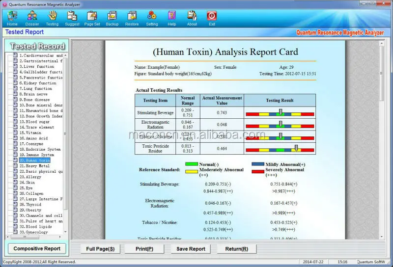The image size is (393, 267).
Task: Select 26.Collagen record
Action: coord(31,193)
